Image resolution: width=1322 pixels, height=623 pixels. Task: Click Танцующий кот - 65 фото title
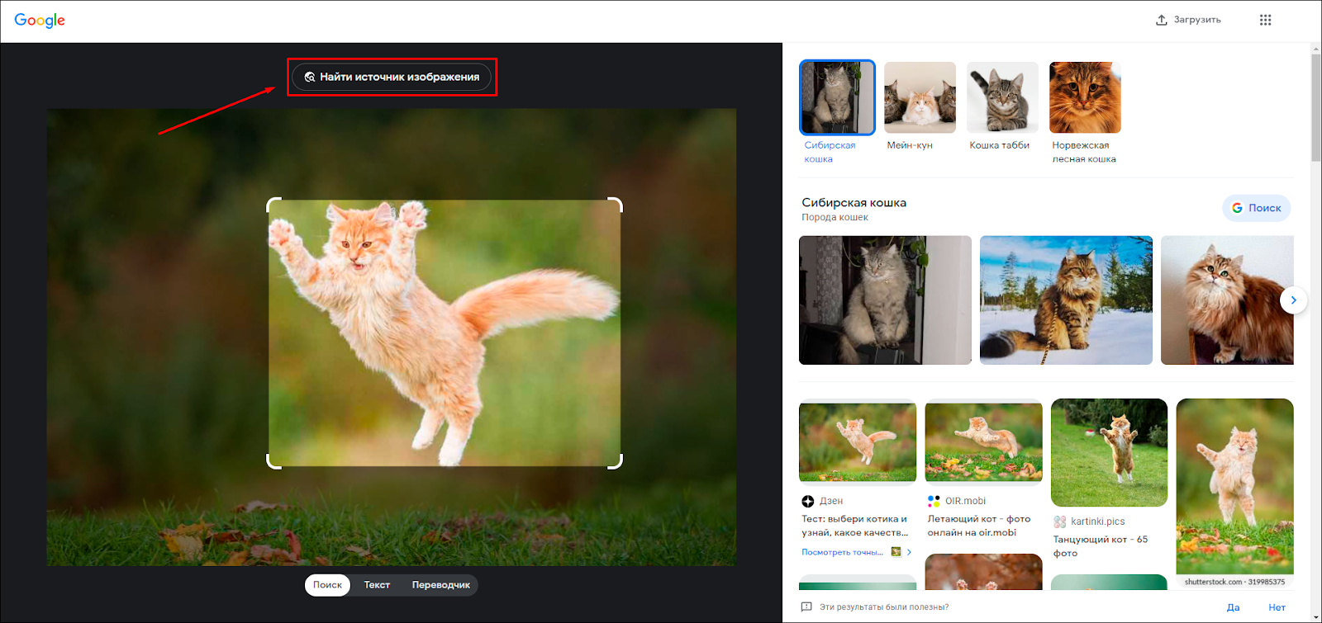click(1101, 546)
